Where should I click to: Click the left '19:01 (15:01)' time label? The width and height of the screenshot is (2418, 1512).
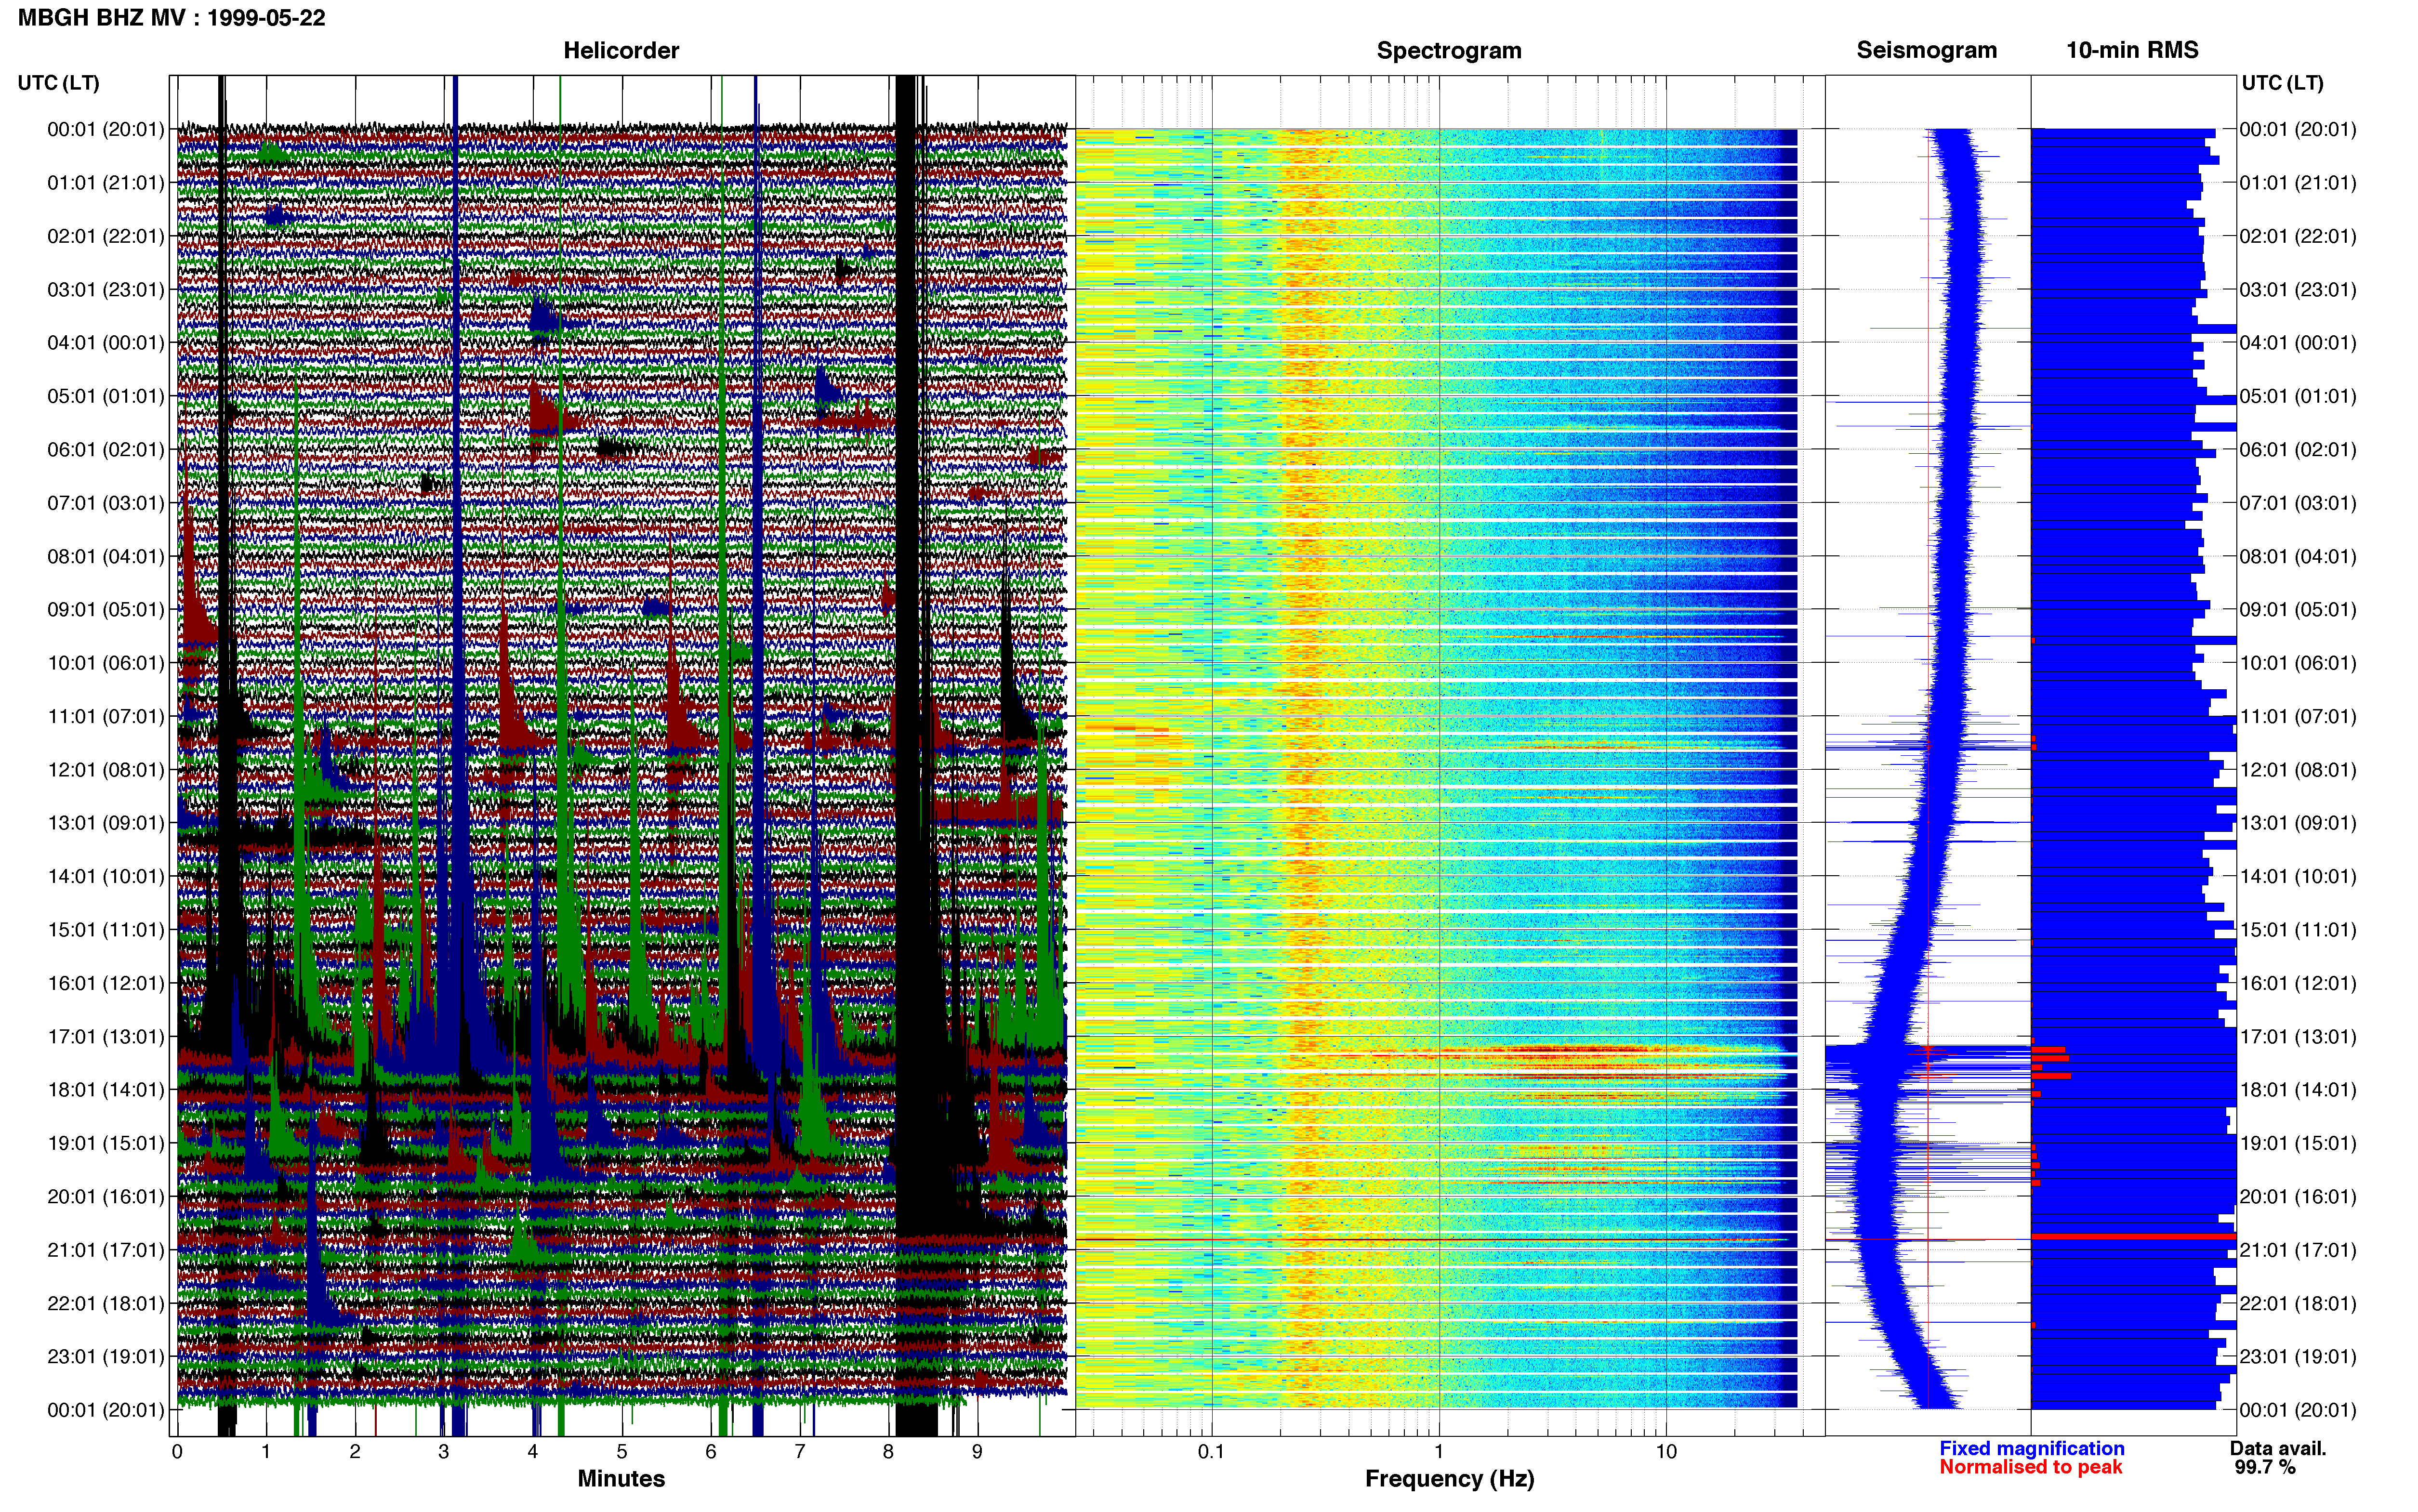[106, 1143]
